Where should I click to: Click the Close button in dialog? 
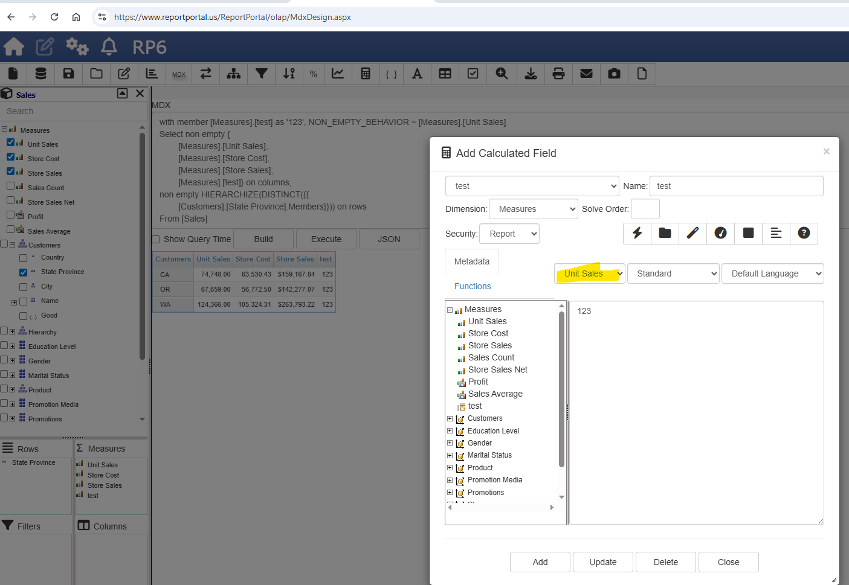(x=729, y=562)
